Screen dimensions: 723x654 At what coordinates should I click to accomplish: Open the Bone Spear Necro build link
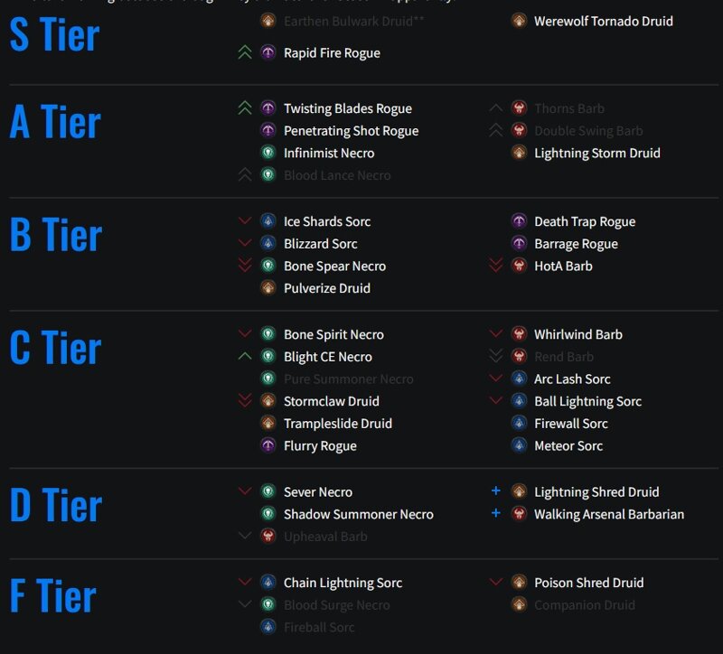tap(334, 266)
